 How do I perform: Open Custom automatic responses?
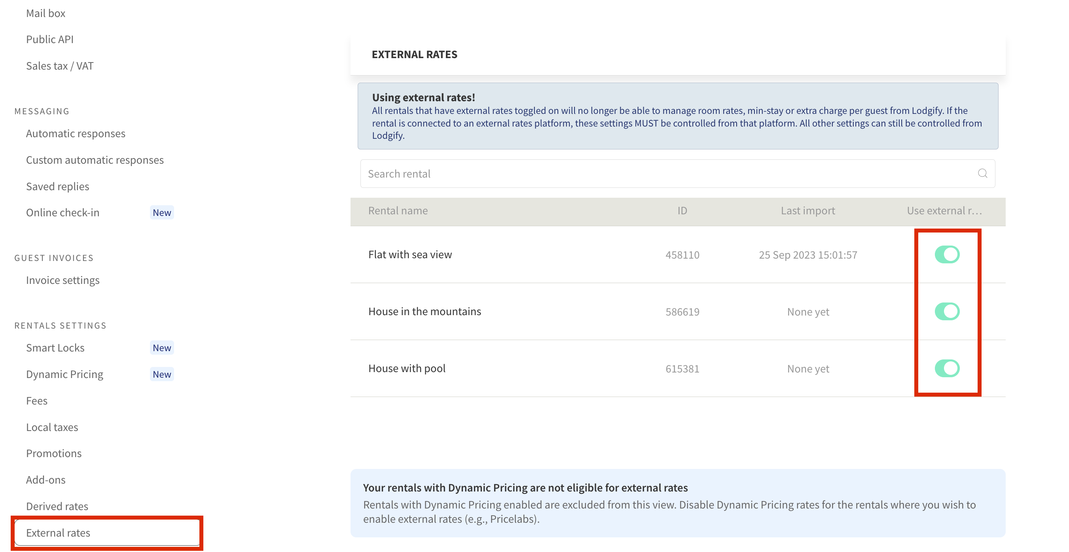(95, 160)
